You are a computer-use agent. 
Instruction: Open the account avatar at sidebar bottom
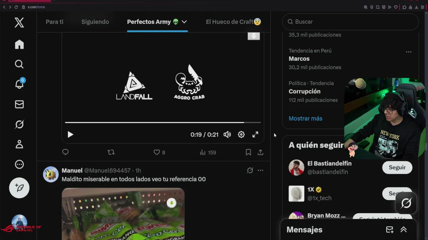pyautogui.click(x=19, y=222)
